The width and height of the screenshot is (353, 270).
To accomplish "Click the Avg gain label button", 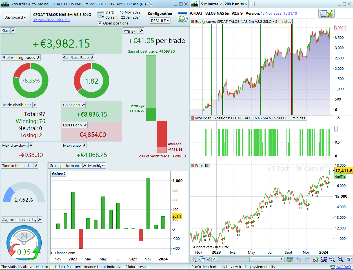I will pyautogui.click(x=131, y=31).
